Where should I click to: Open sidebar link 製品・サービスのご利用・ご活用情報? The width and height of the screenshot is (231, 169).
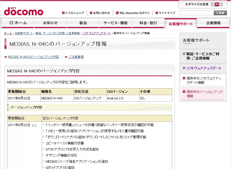pyautogui.click(x=203, y=56)
